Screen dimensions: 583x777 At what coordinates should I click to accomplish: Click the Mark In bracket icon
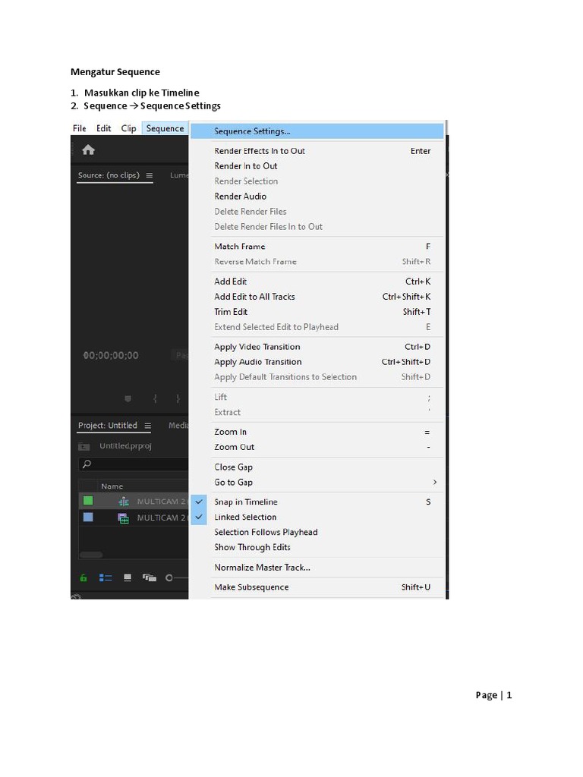(155, 398)
